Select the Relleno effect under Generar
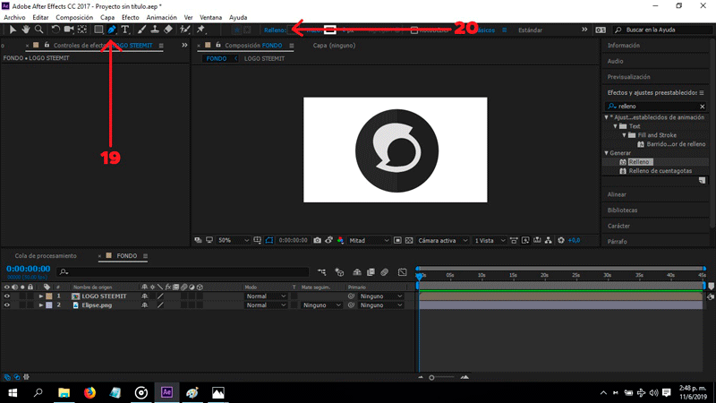716x403 pixels. tap(638, 162)
